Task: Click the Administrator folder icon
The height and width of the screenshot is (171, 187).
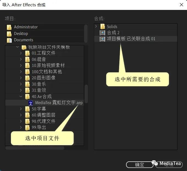Action: point(9,27)
